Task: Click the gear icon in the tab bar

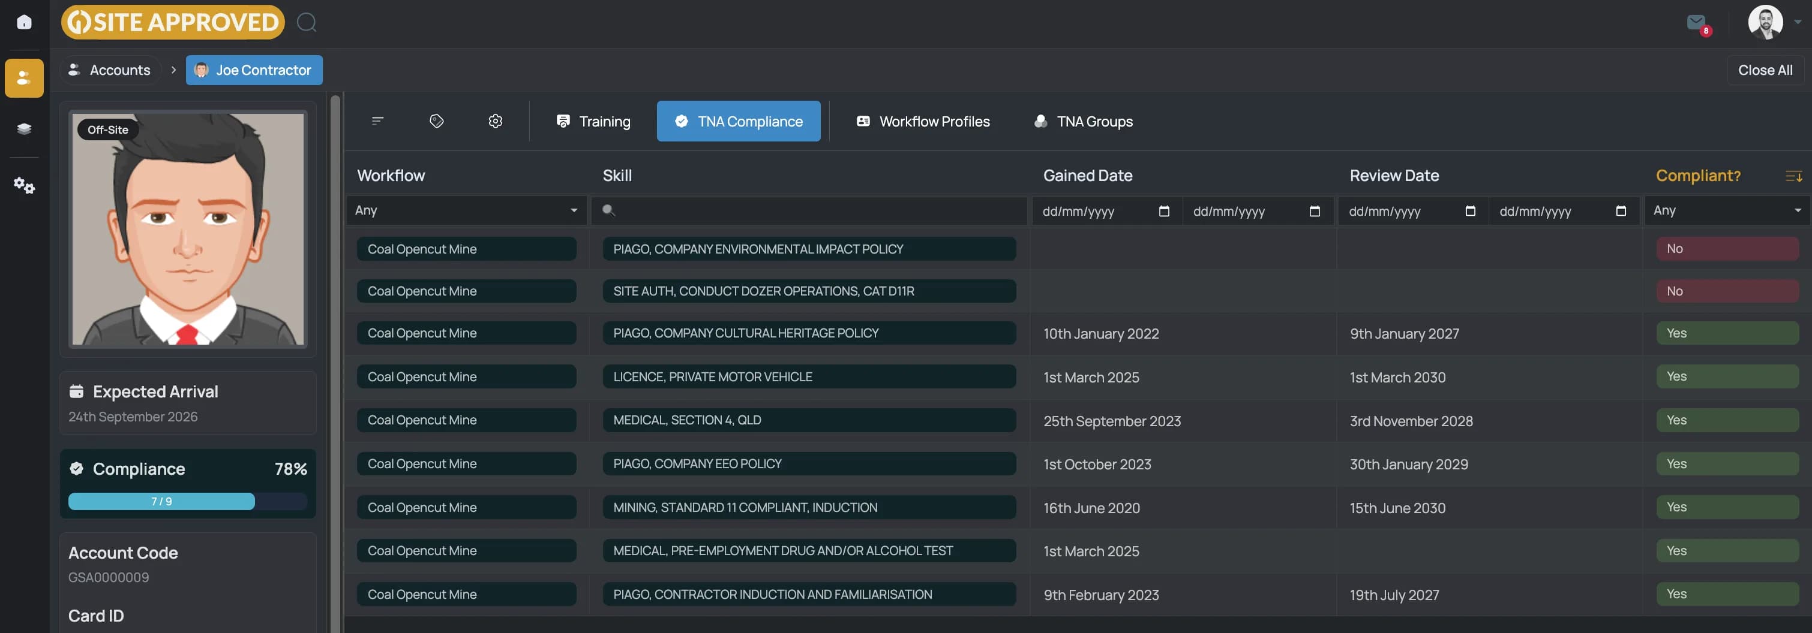Action: pyautogui.click(x=495, y=121)
